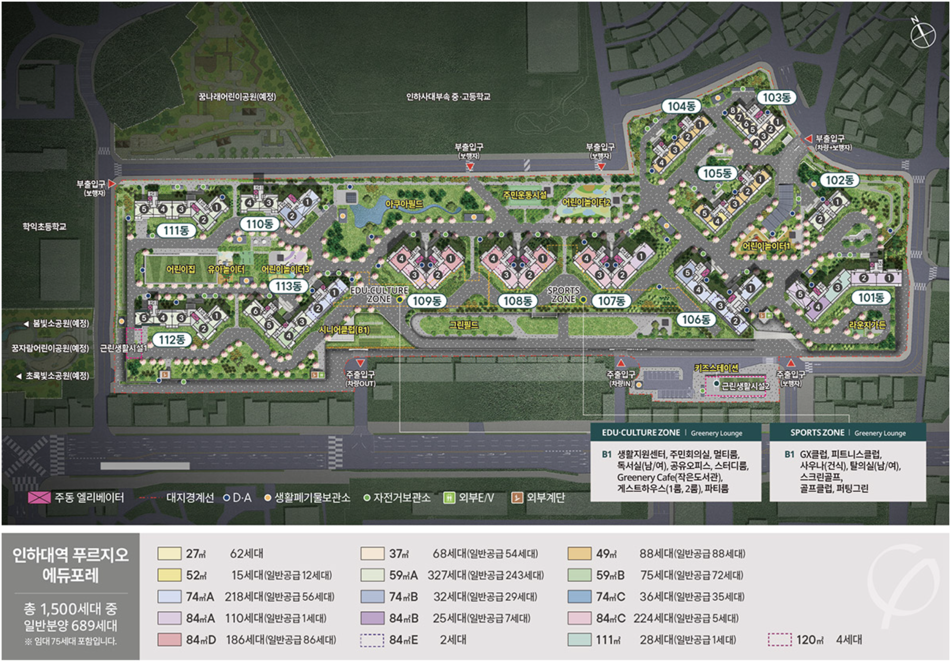Screen dimensions: 952x663
Task: Select the 어린이집 label
Action: click(x=181, y=269)
